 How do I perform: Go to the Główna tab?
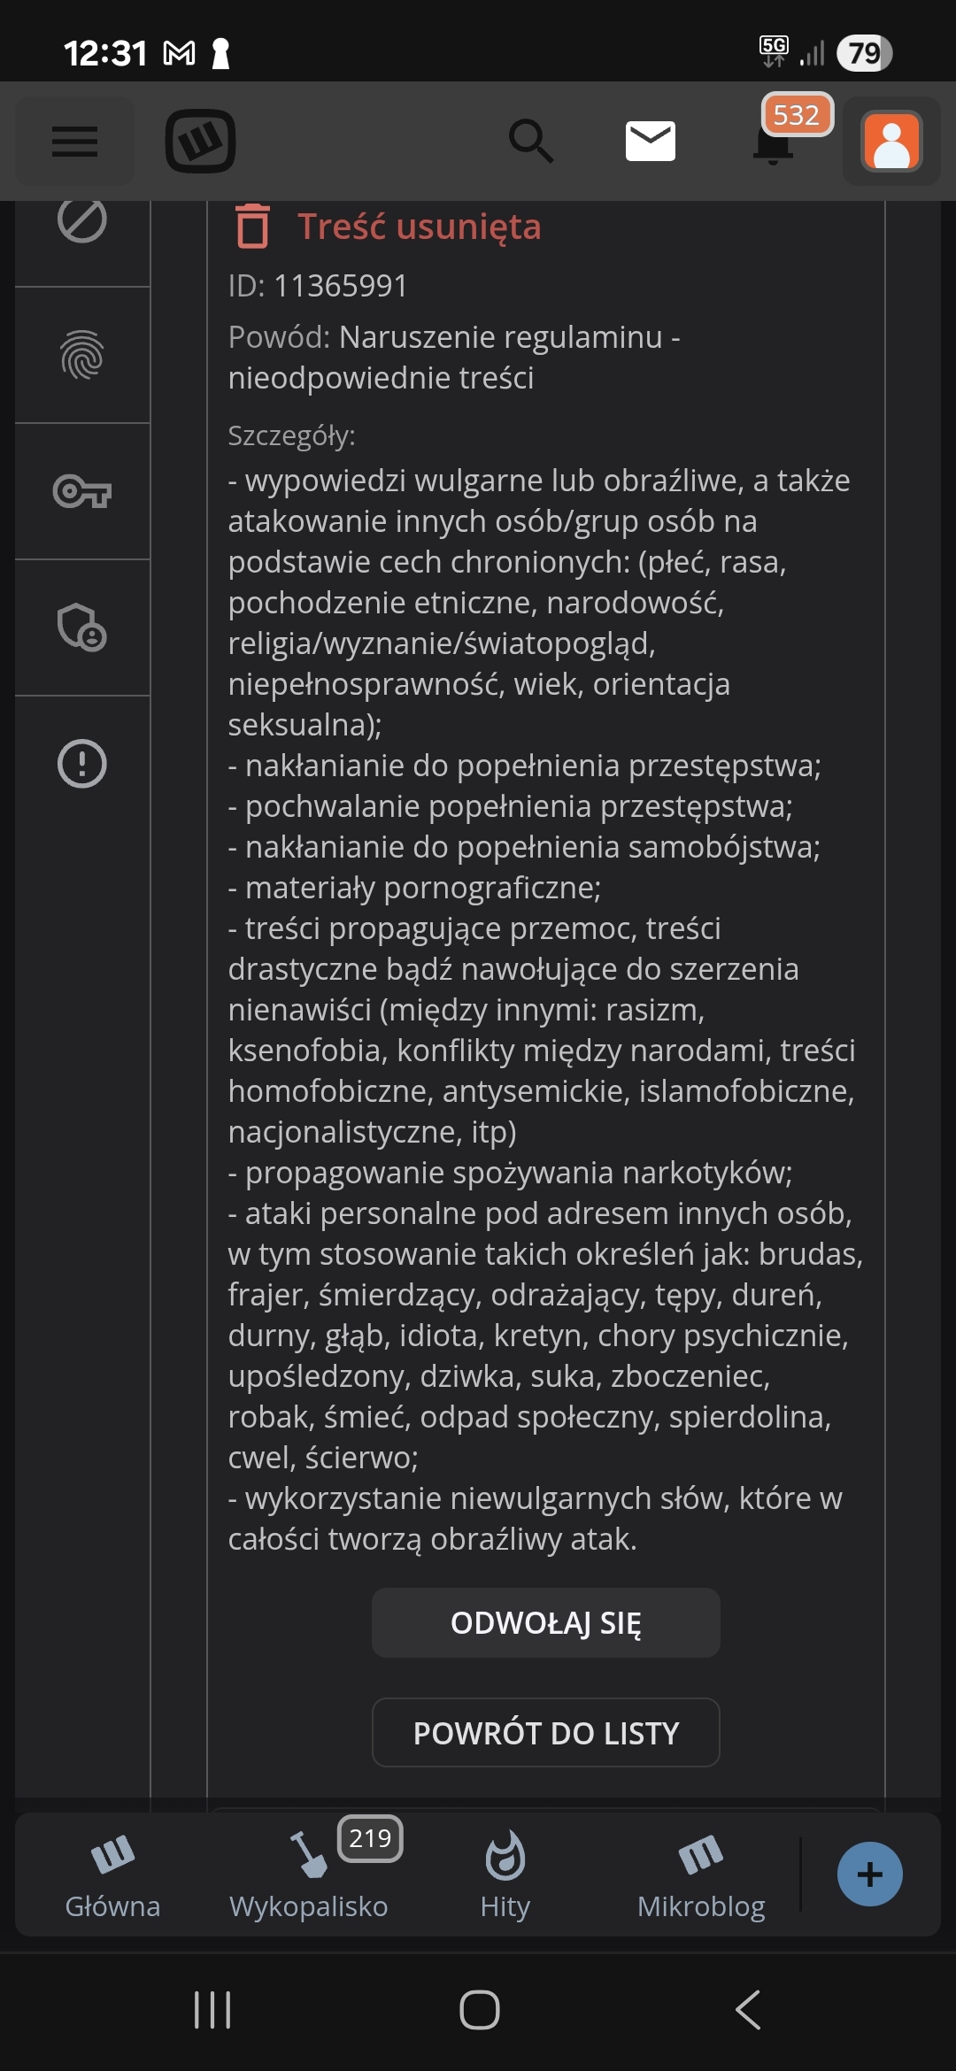click(112, 1875)
